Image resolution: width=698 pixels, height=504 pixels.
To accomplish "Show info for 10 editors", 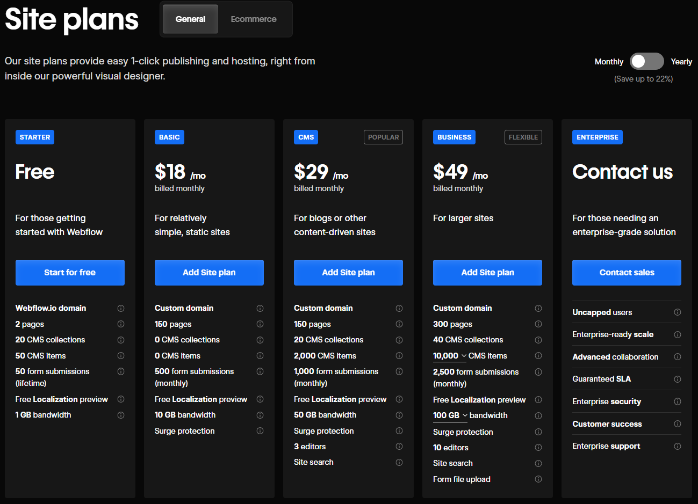I will pyautogui.click(x=538, y=448).
